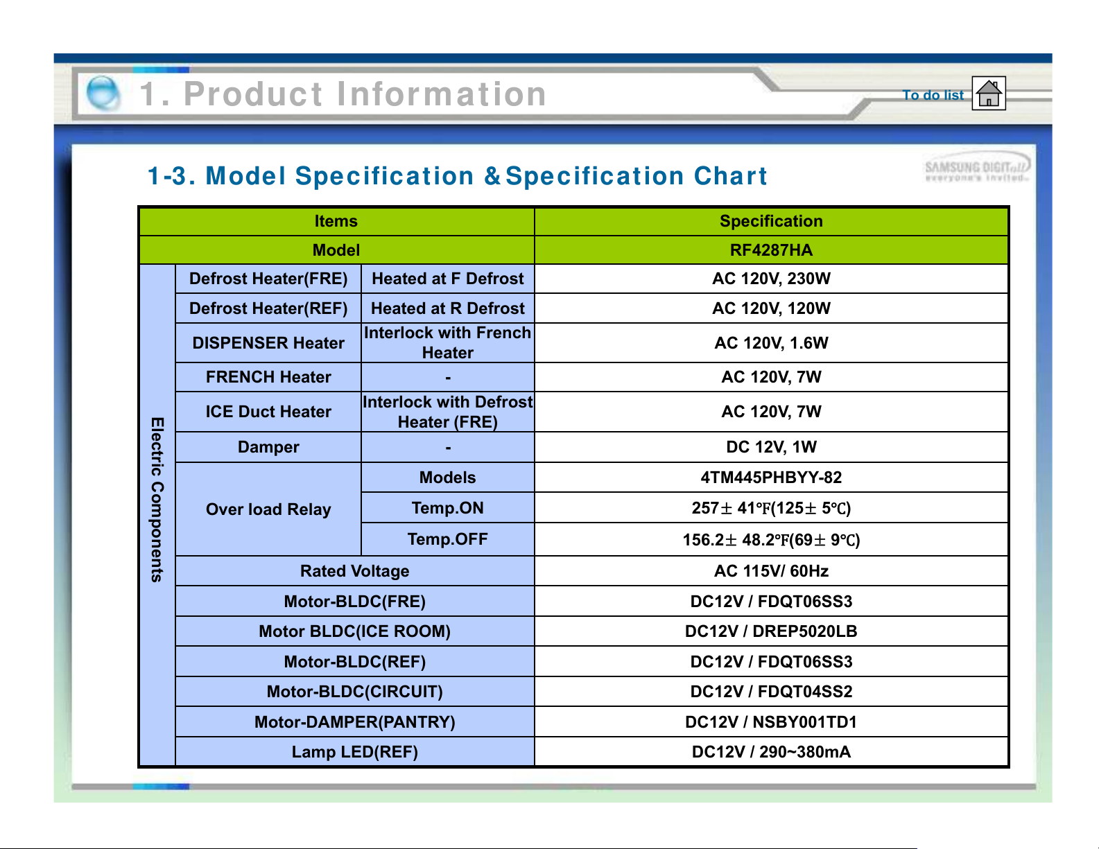Screen dimensions: 1099x849
Task: Select 'DC12V / NSBY001TD1' value
Action: click(771, 722)
